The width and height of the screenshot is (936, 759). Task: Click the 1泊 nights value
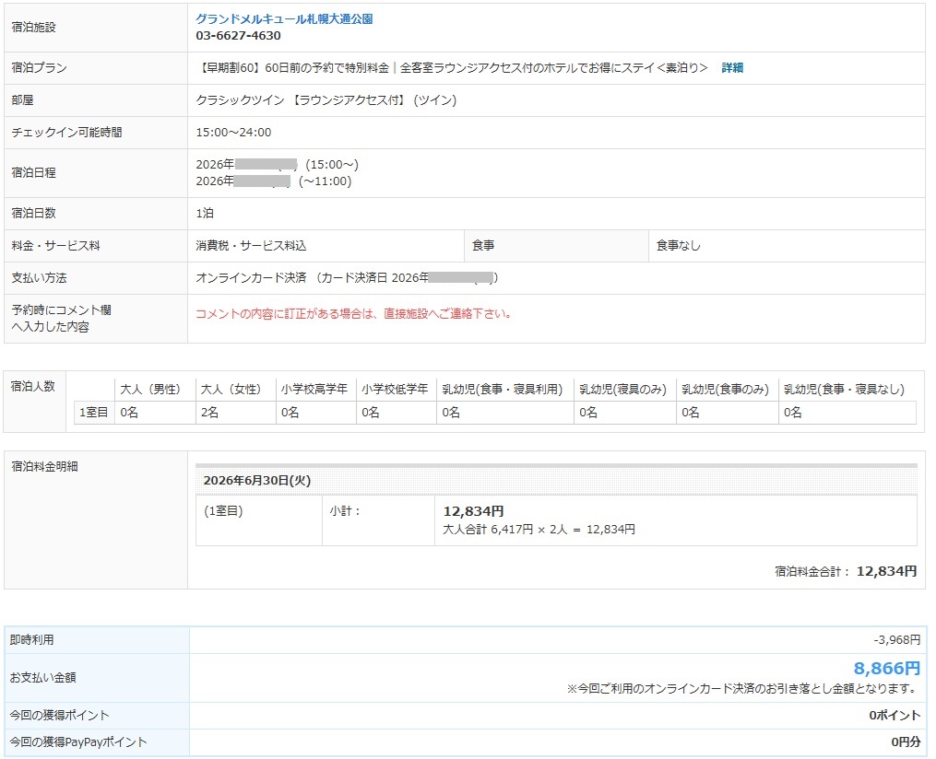205,214
